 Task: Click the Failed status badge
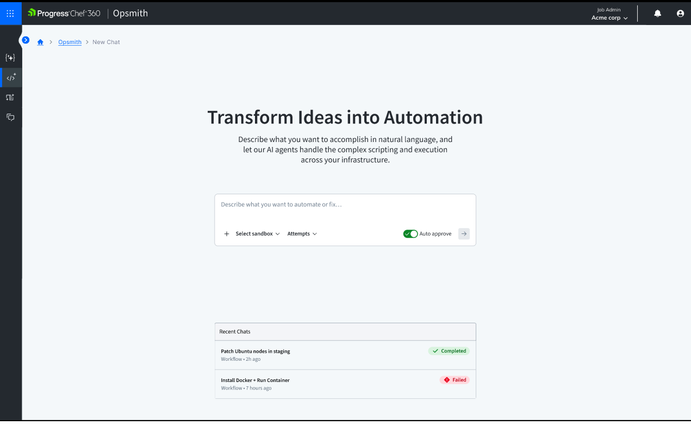455,380
